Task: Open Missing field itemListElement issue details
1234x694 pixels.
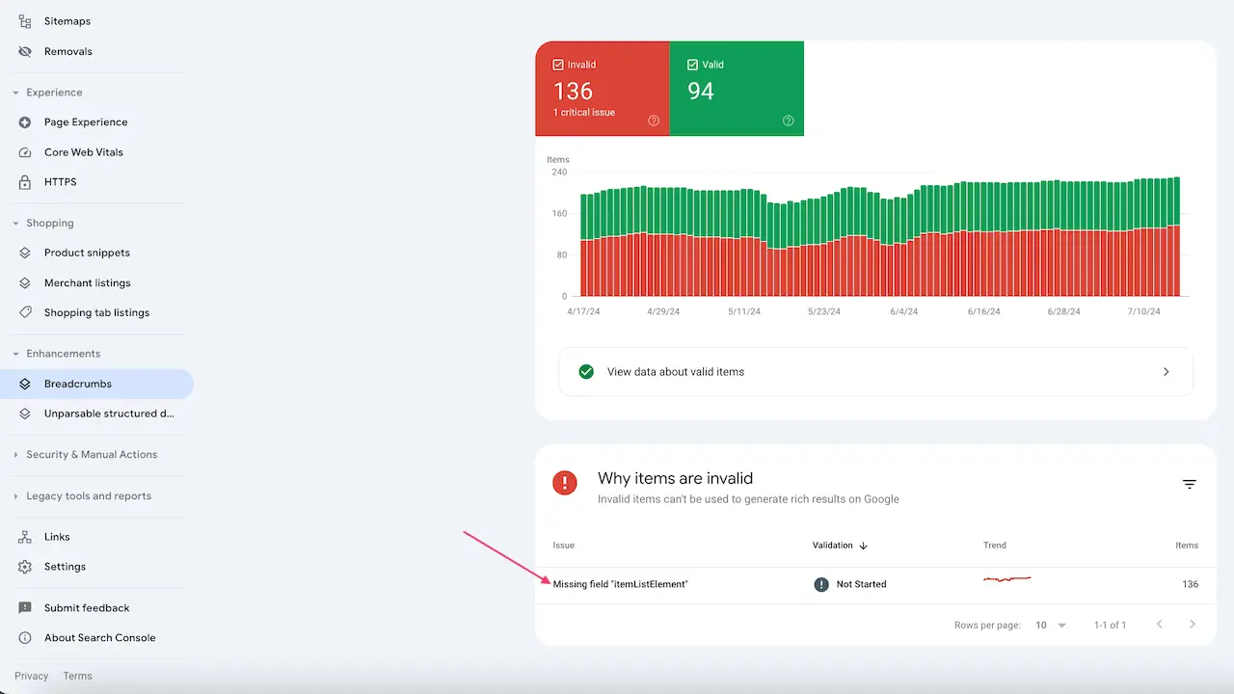Action: [x=620, y=584]
